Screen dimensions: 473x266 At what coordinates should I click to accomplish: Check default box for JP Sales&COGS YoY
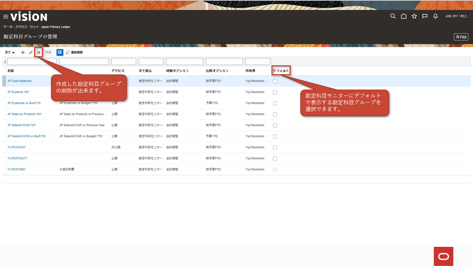[x=275, y=125]
